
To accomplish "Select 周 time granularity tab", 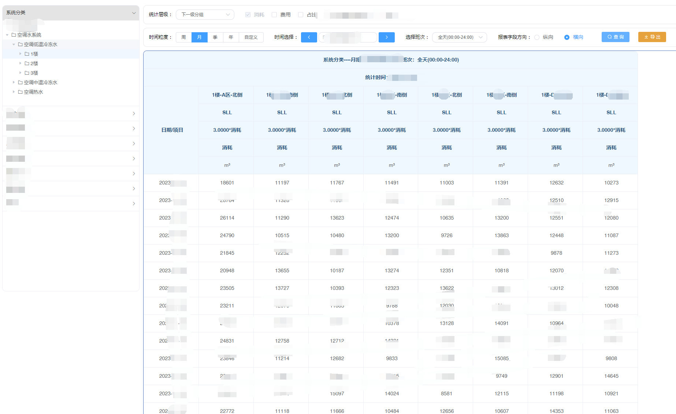I will [183, 37].
